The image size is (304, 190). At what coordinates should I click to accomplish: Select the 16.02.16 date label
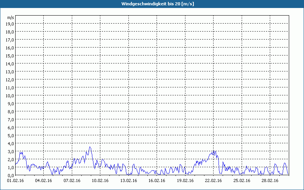point(157,181)
